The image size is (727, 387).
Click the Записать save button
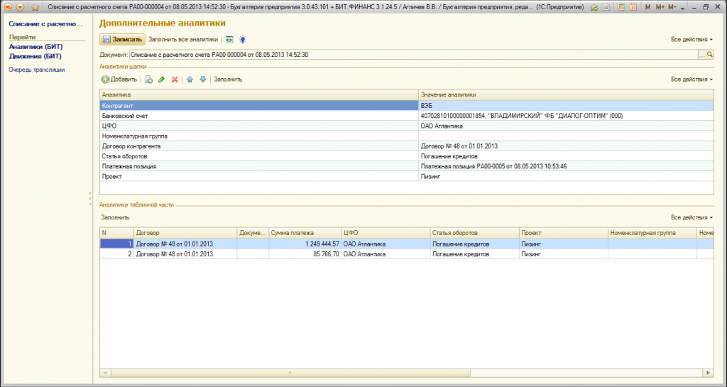tap(122, 40)
